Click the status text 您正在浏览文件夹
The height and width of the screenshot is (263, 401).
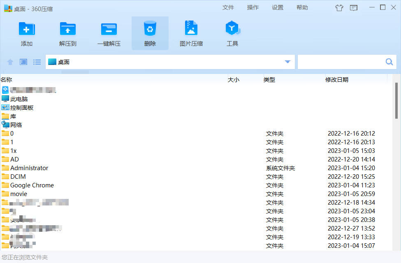click(x=25, y=257)
